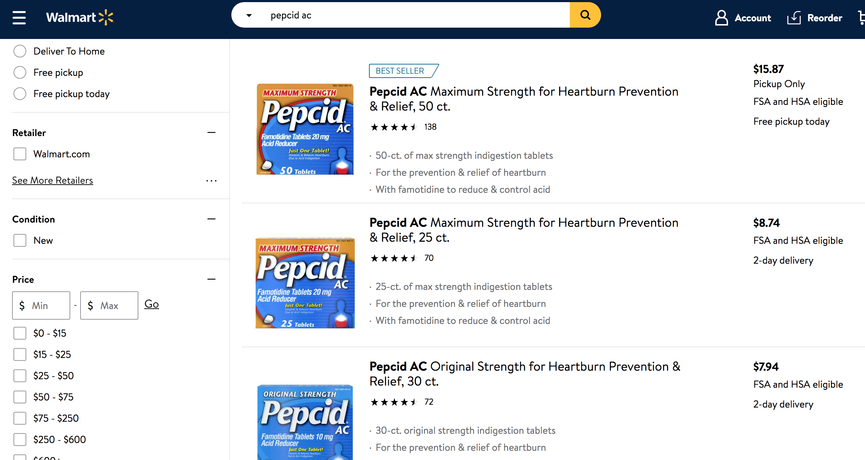Collapse the Retailer filter section
The height and width of the screenshot is (460, 865).
click(x=211, y=133)
